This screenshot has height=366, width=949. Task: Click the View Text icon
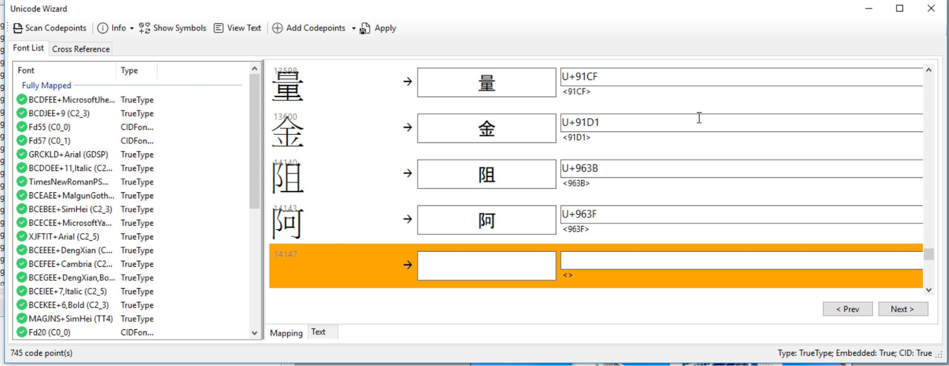click(x=218, y=28)
